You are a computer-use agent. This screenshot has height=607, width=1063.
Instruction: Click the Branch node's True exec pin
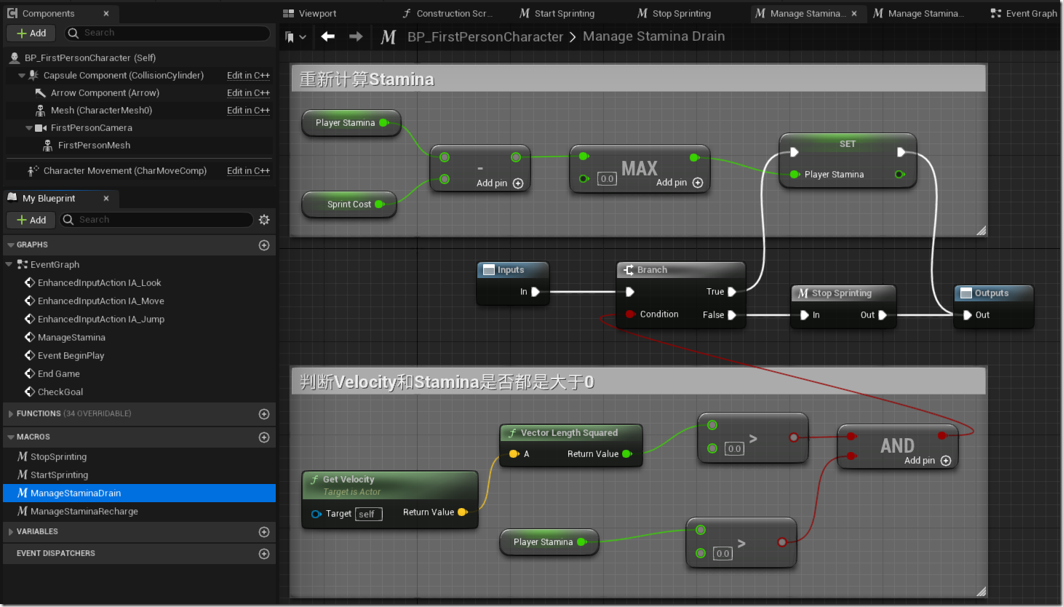tap(732, 292)
